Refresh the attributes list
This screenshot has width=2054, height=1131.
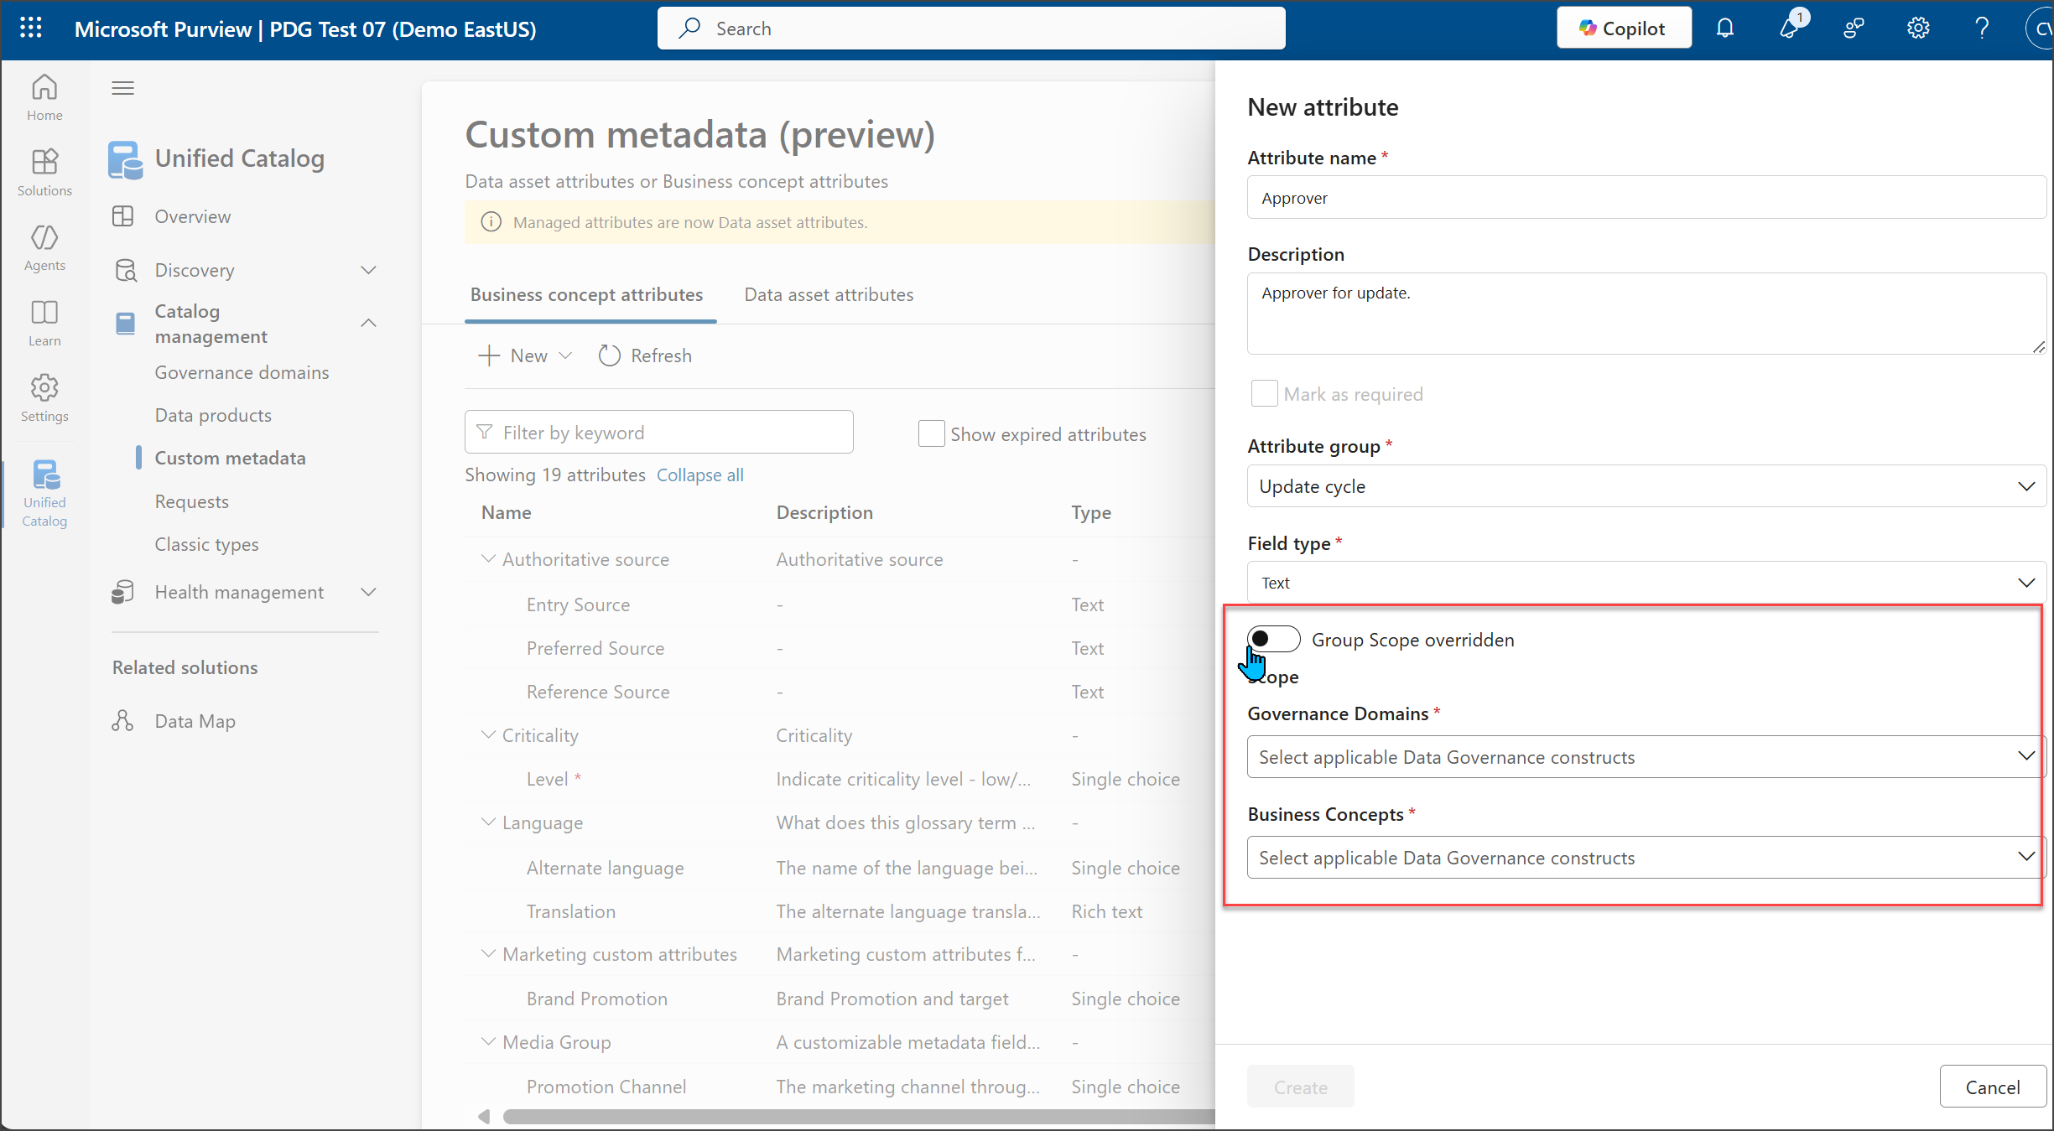644,355
